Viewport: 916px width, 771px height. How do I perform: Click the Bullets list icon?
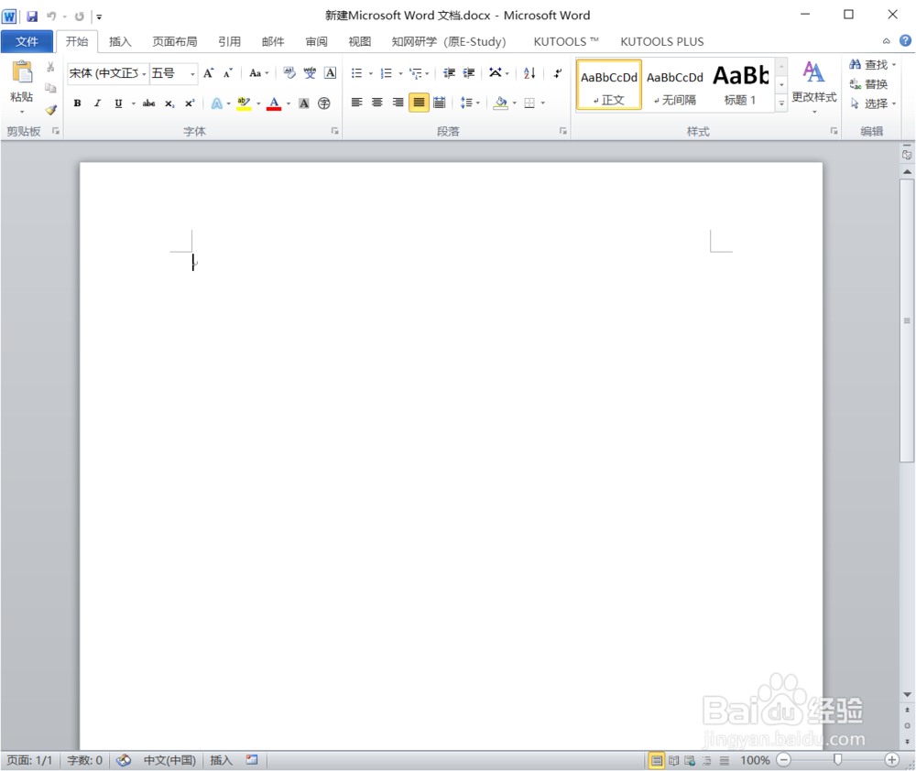356,73
